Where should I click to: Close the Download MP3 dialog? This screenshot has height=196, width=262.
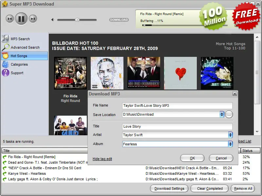coord(235,94)
